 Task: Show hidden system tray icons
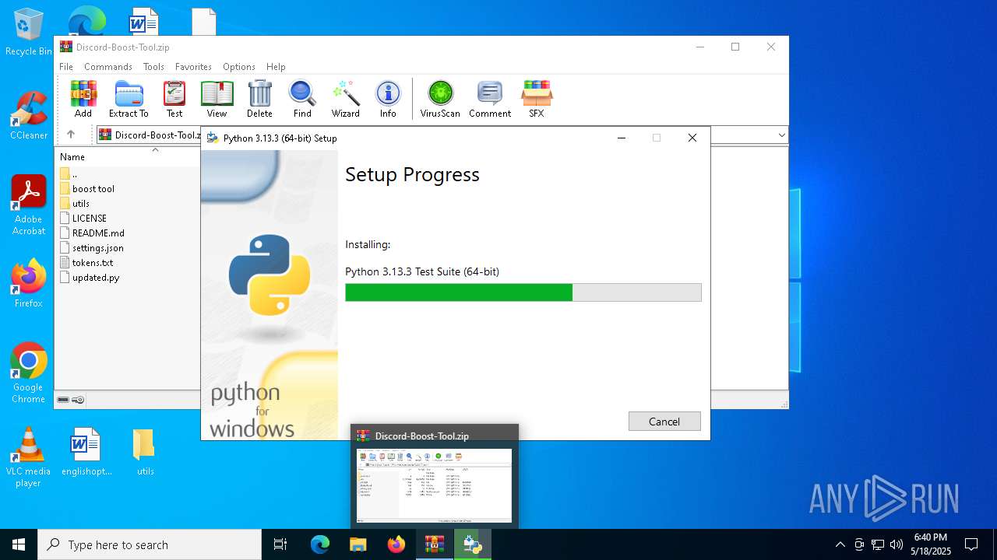[x=840, y=544]
